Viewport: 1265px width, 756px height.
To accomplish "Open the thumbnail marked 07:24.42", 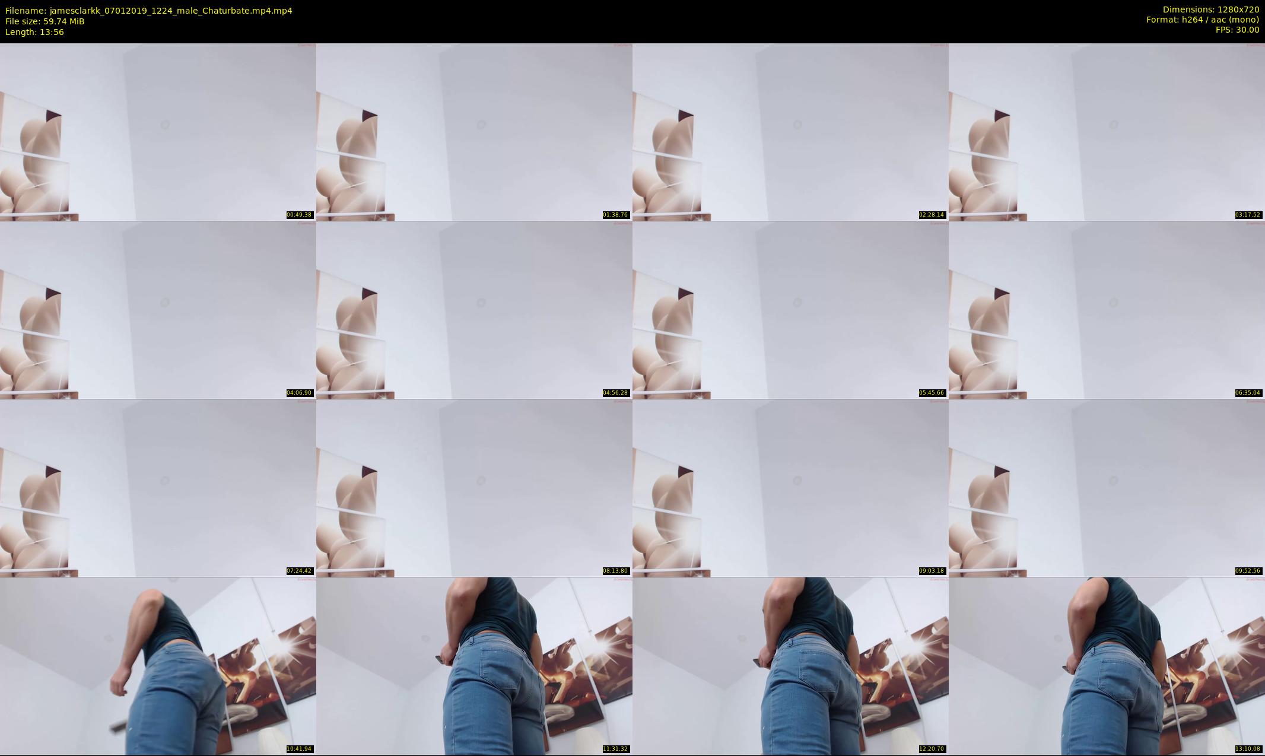I will coord(158,488).
